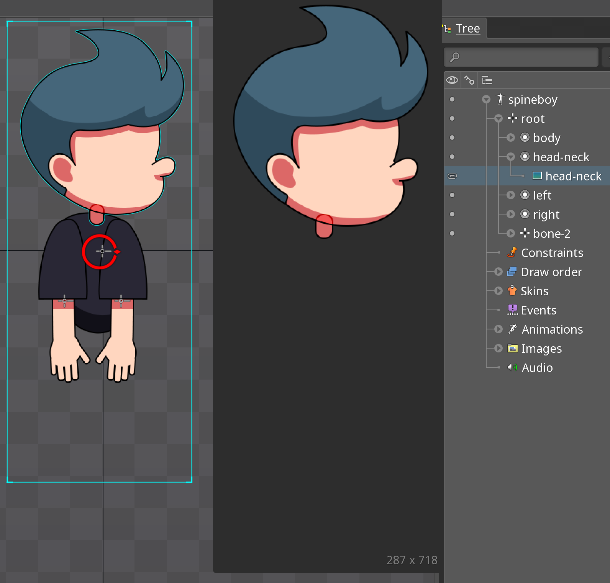This screenshot has height=583, width=610.
Task: Click the bone marker on the left sleeve
Action: [64, 301]
